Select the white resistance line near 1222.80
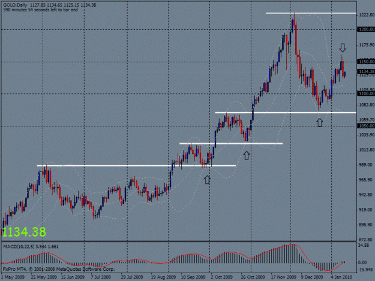The image size is (375, 281). pos(311,13)
